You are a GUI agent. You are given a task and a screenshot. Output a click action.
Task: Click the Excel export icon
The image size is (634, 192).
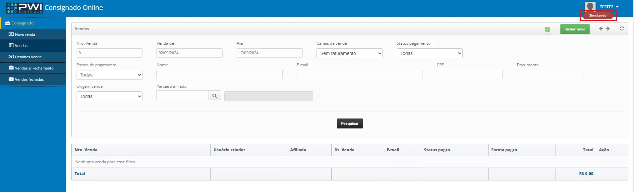(547, 29)
